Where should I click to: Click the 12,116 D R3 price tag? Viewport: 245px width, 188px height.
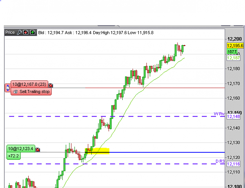(x=233, y=164)
